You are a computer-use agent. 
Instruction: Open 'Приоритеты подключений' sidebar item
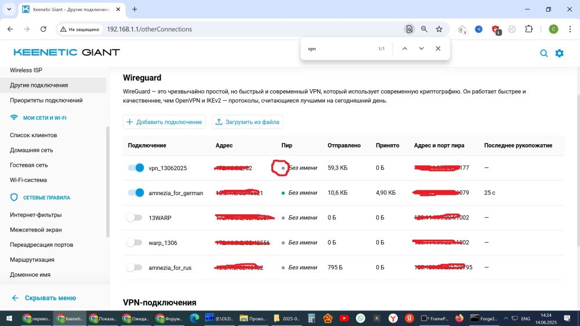[46, 100]
